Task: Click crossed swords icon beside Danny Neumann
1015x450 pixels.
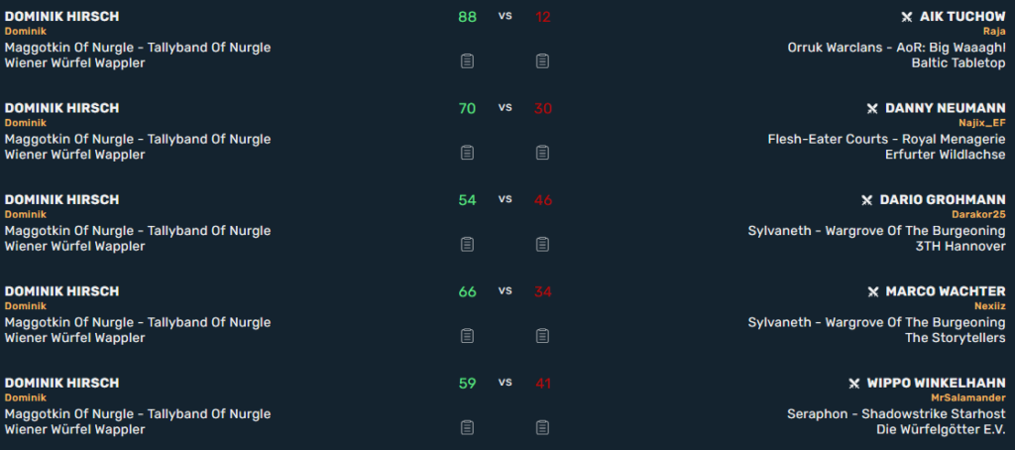Action: point(872,109)
